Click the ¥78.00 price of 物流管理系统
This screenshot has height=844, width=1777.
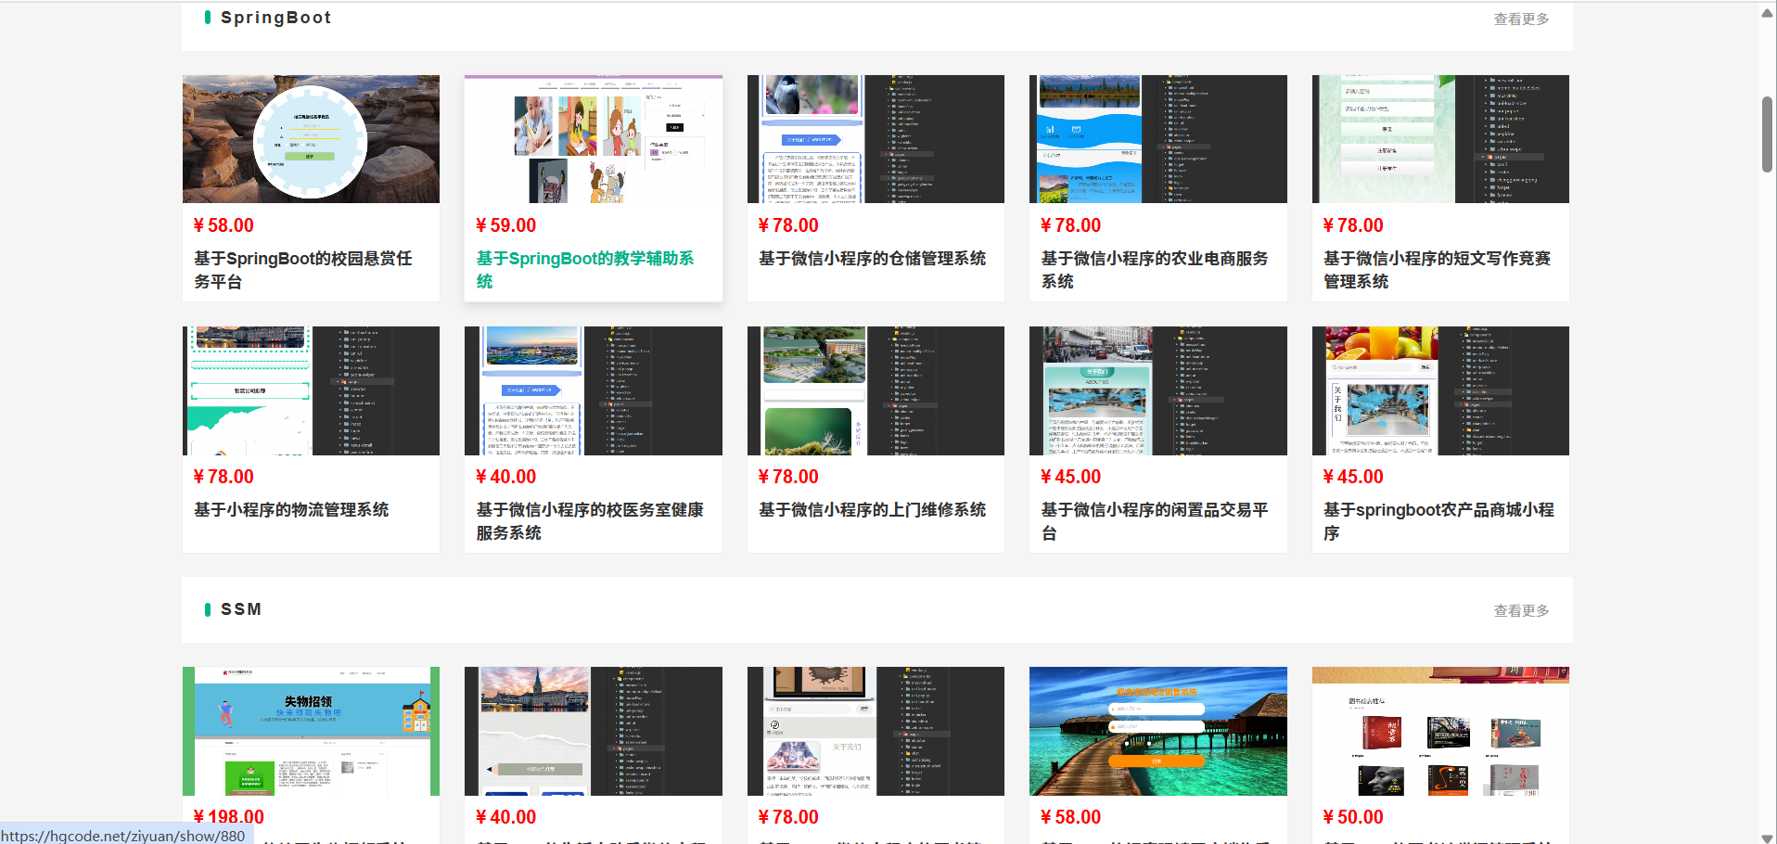tap(224, 477)
